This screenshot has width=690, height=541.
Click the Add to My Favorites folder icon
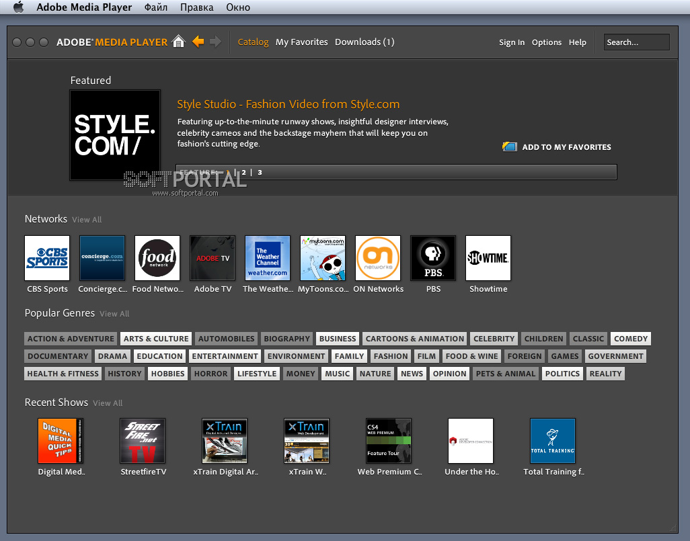pos(510,147)
